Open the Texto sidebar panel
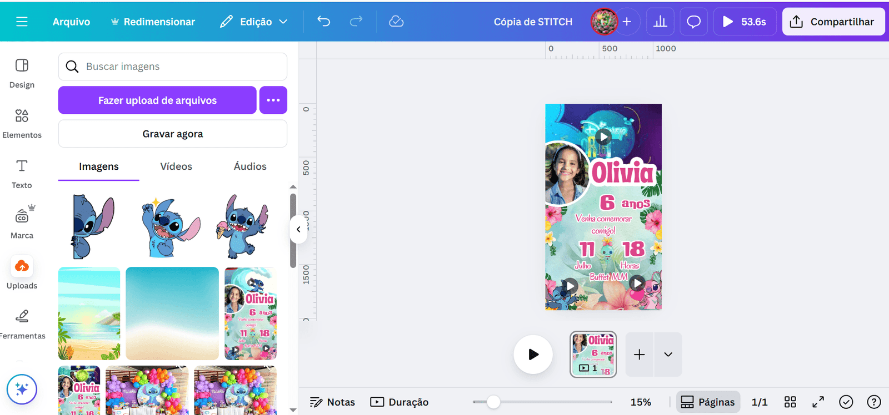The width and height of the screenshot is (889, 415). point(22,174)
